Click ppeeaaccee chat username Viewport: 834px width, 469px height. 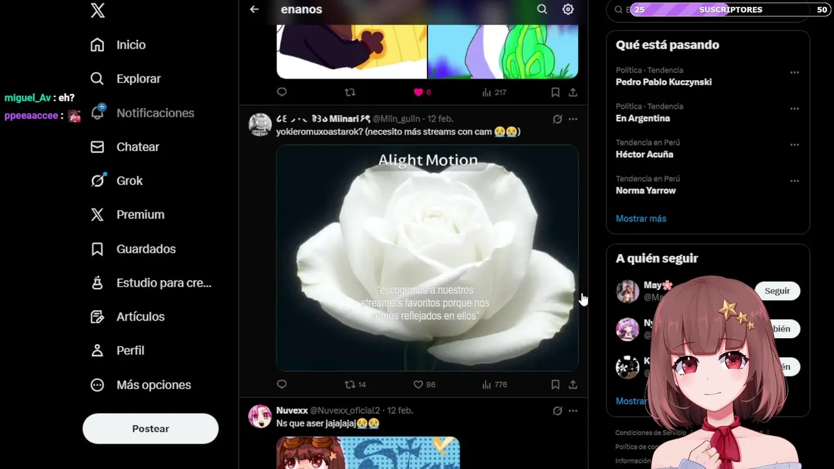click(31, 115)
